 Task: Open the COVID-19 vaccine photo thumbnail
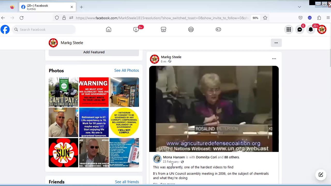tap(124, 153)
